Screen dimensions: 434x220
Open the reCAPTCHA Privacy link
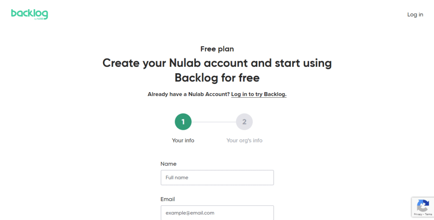418,214
